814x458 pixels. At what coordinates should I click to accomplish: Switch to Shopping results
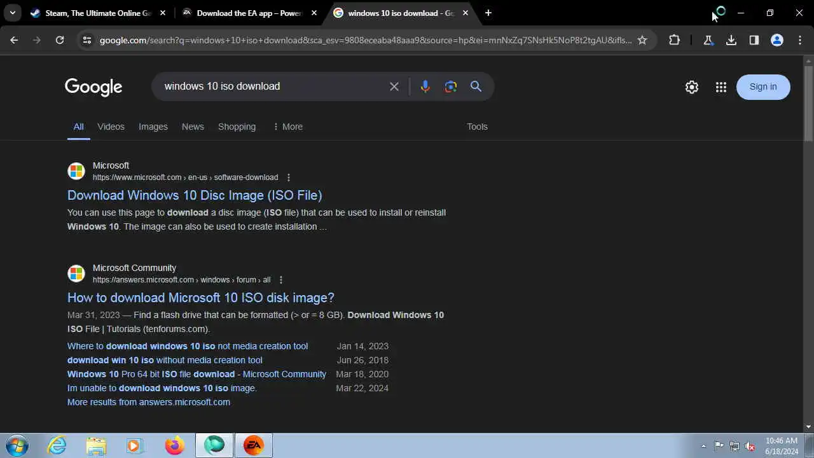[237, 127]
